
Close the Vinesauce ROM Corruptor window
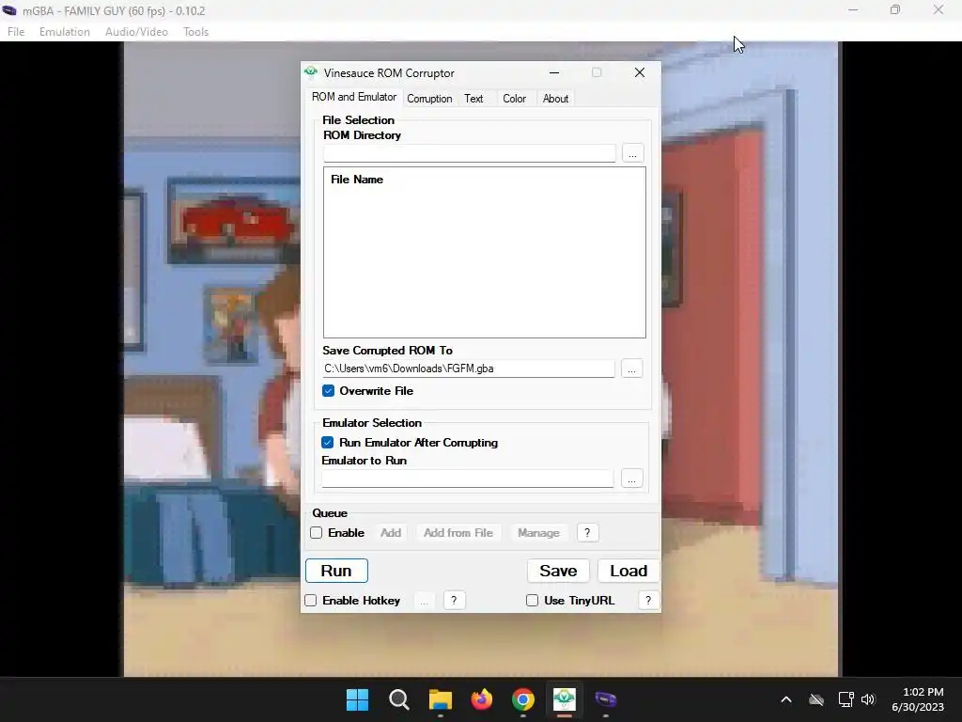click(639, 72)
